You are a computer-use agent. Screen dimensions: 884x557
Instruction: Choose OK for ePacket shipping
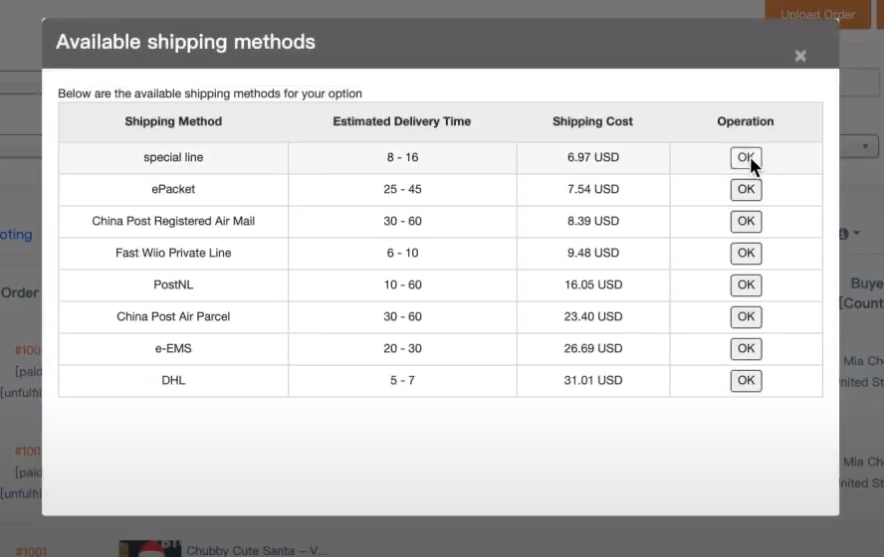(746, 189)
